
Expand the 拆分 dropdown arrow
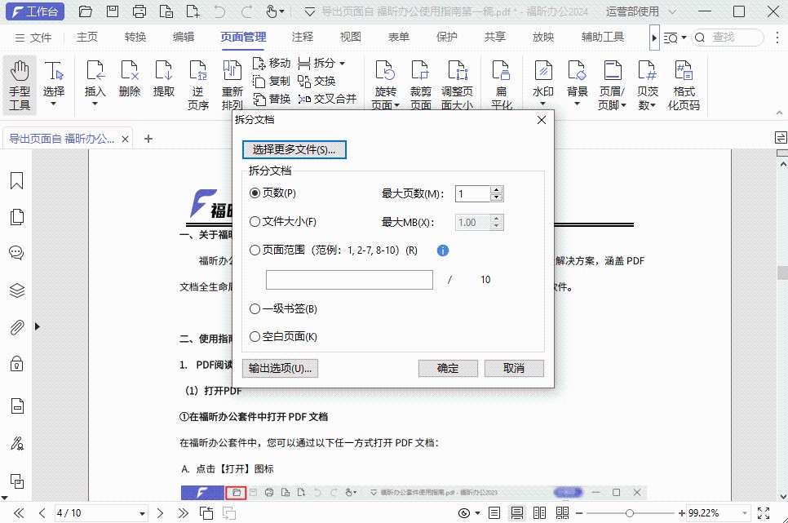pos(343,64)
